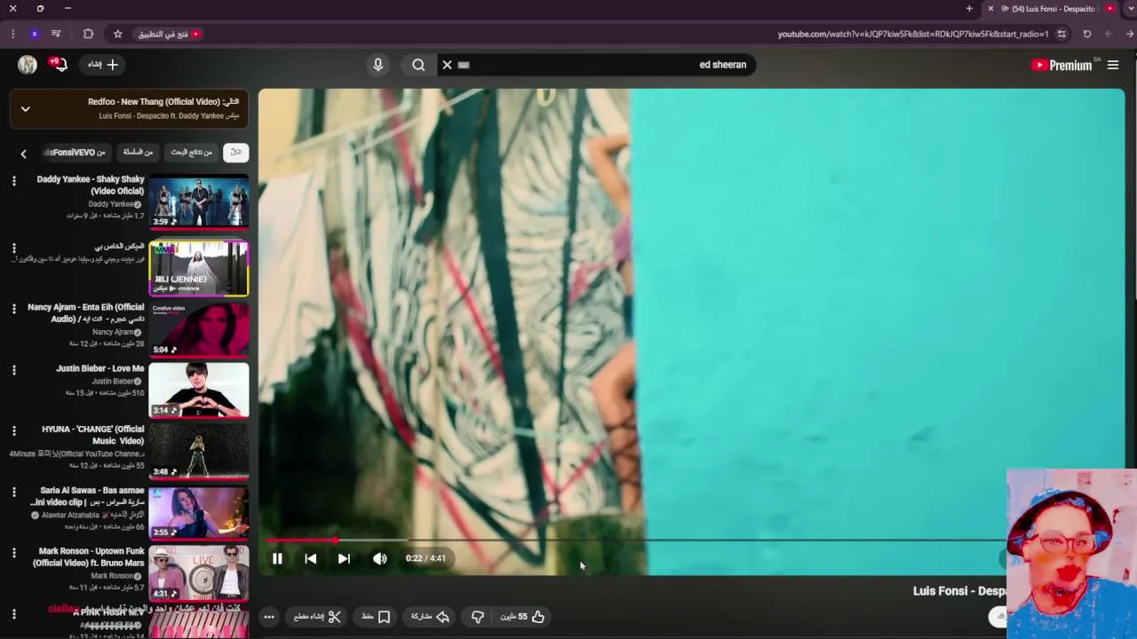Viewport: 1137px width, 639px height.
Task: Skip to the next video
Action: click(x=344, y=558)
